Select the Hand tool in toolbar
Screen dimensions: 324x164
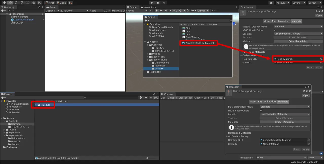(4, 3)
